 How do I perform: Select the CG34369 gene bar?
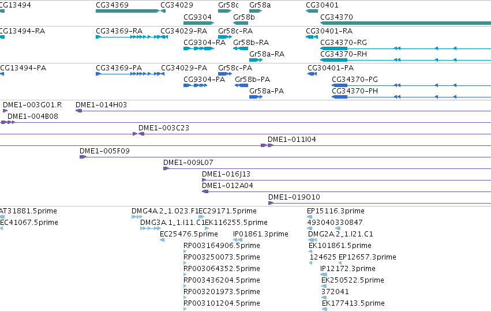[x=128, y=11]
